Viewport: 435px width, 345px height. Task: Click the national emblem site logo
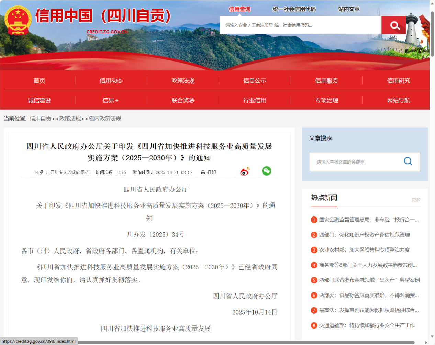pos(18,19)
